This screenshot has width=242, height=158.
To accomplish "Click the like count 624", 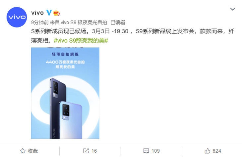I will point(217,151).
